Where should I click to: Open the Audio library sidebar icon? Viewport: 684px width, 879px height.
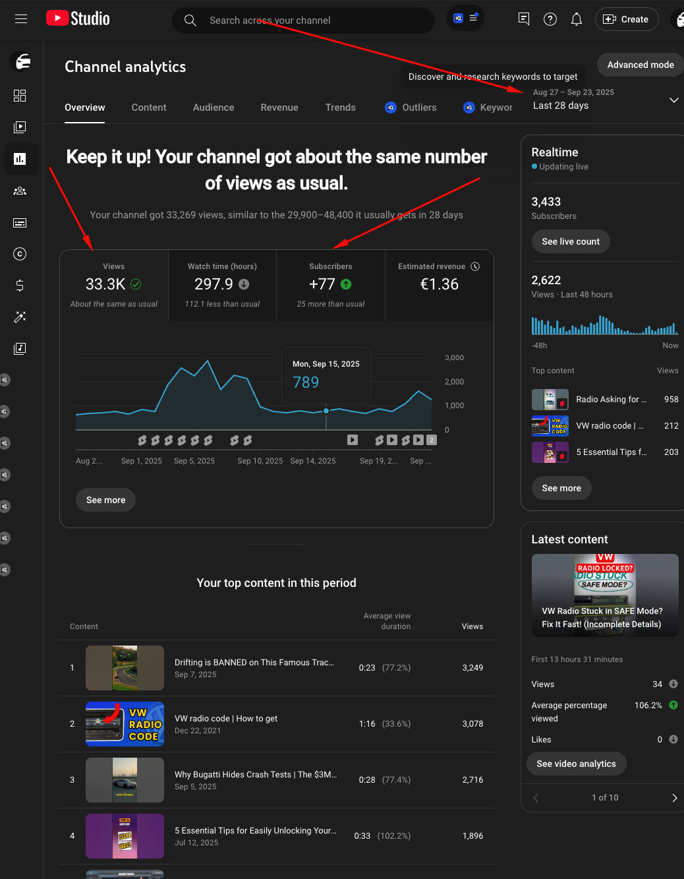[20, 348]
